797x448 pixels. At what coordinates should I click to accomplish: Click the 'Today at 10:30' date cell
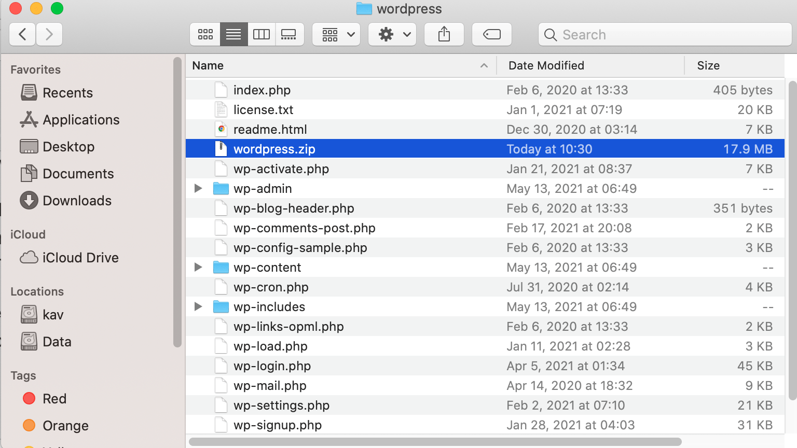pos(549,149)
